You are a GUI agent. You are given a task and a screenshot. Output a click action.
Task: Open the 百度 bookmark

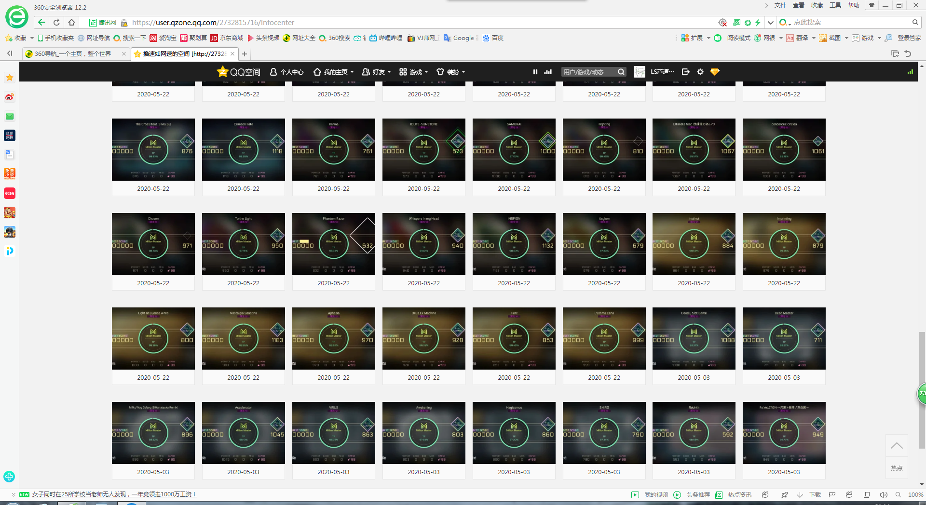tap(493, 38)
